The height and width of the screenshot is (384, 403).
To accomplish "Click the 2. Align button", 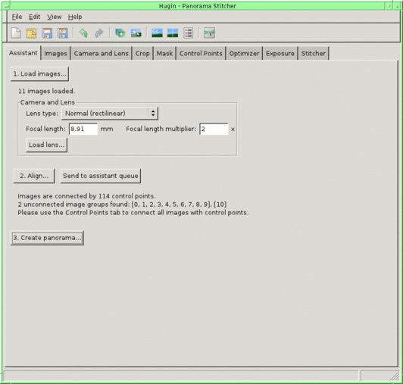I will coord(34,176).
